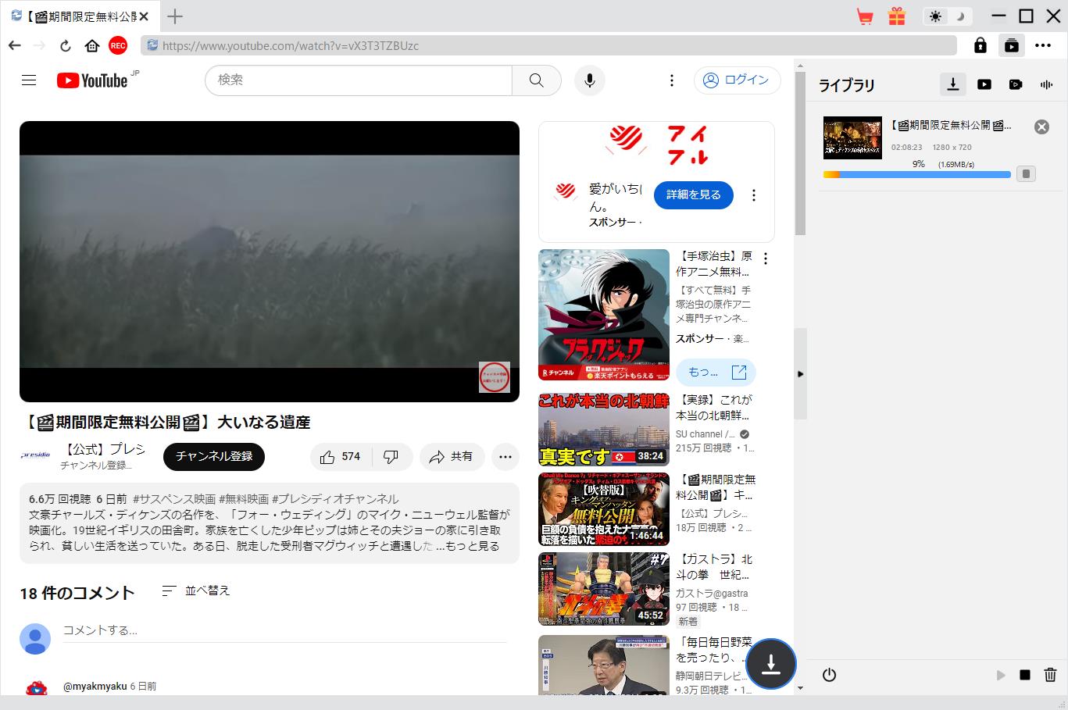Viewport: 1068px width, 710px height.
Task: Start recording with the REC button
Action: [x=118, y=45]
